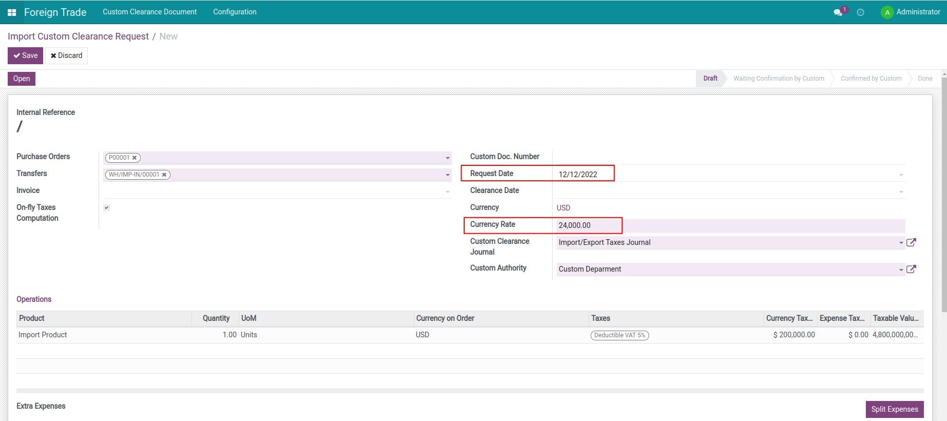Remove the P00001 purchase order tag
The image size is (947, 421).
pos(135,158)
